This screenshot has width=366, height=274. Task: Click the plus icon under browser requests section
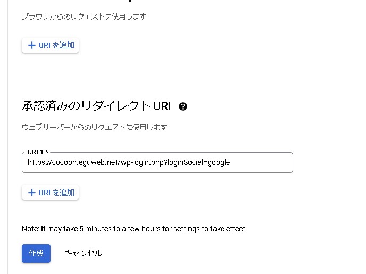31,45
